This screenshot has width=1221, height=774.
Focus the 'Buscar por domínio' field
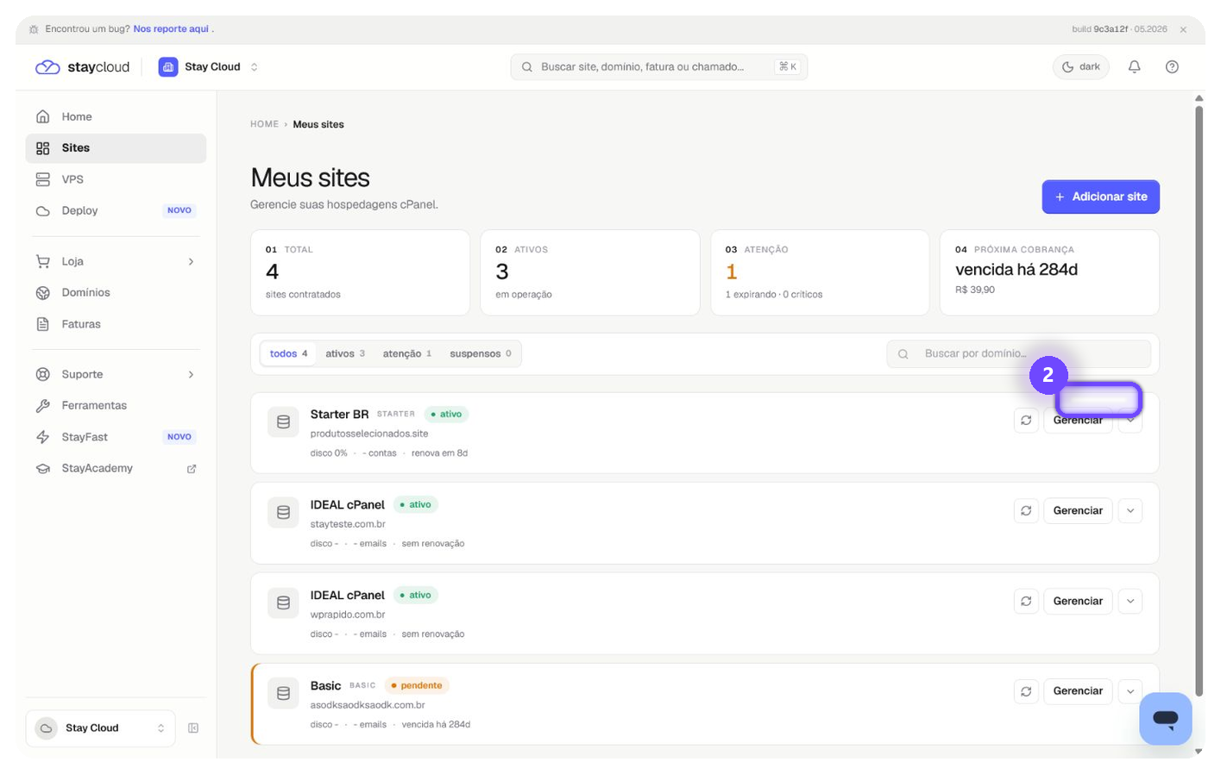[x=1018, y=353]
